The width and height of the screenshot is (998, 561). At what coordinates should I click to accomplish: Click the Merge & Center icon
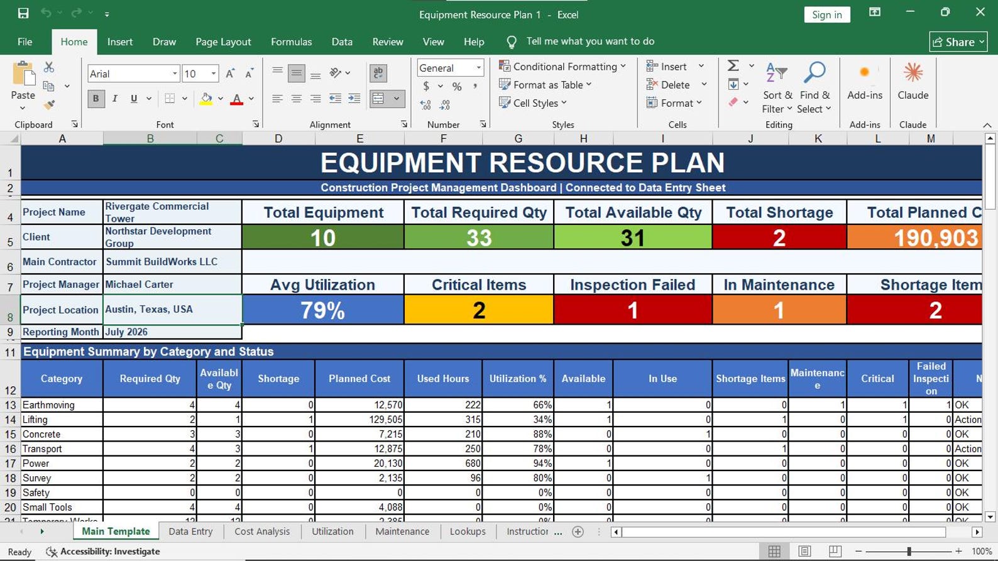pyautogui.click(x=378, y=99)
